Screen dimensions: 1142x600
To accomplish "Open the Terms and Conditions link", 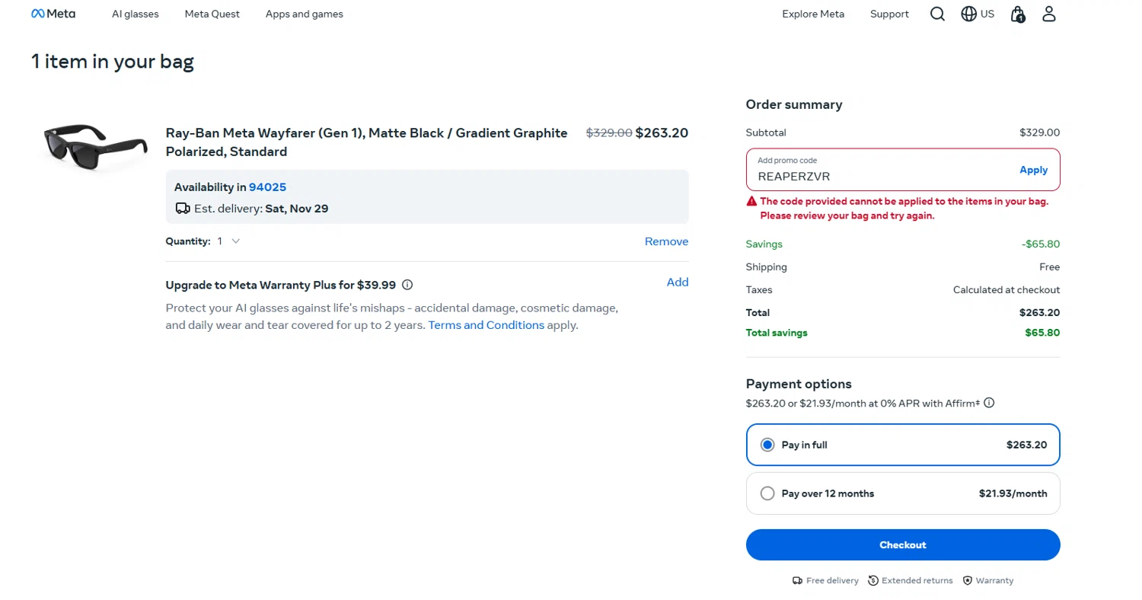I will point(486,325).
